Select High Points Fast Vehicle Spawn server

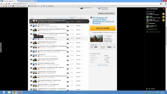[x=59, y=73]
